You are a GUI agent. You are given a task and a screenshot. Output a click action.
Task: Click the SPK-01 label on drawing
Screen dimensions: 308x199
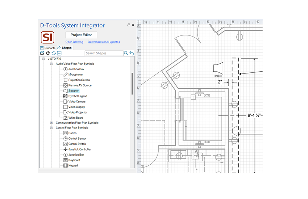pos(218,76)
